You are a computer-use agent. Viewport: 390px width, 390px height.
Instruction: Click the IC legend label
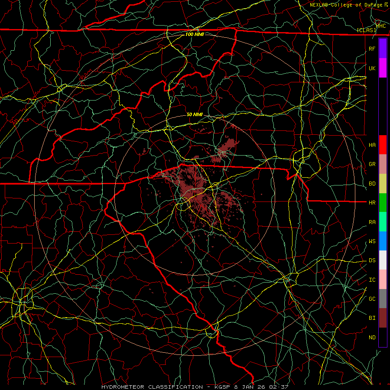372,280
